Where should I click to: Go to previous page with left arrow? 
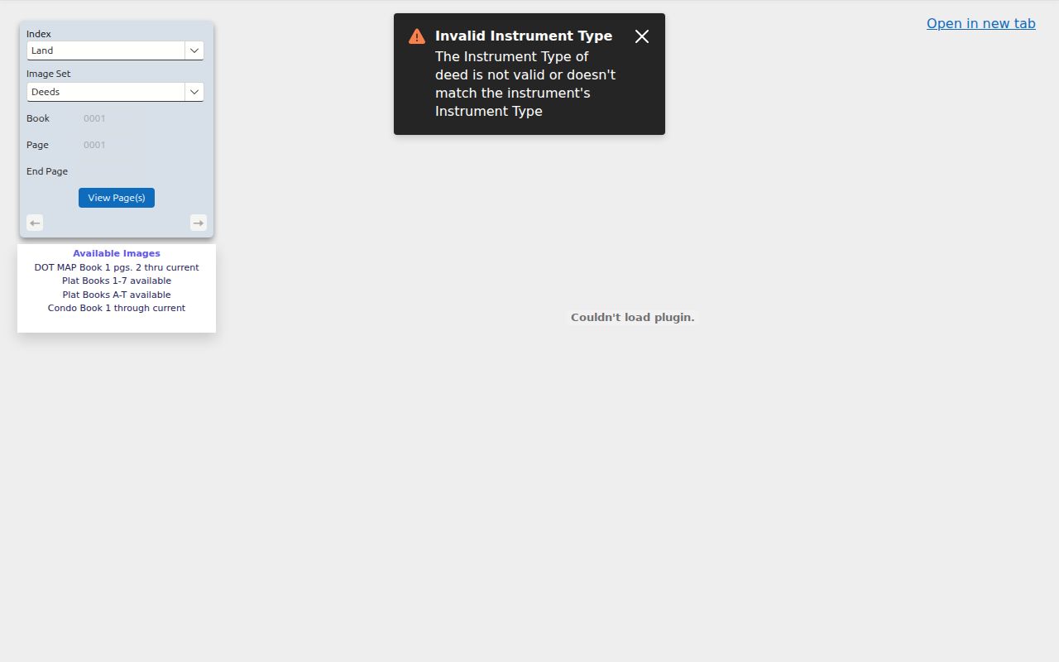point(35,223)
